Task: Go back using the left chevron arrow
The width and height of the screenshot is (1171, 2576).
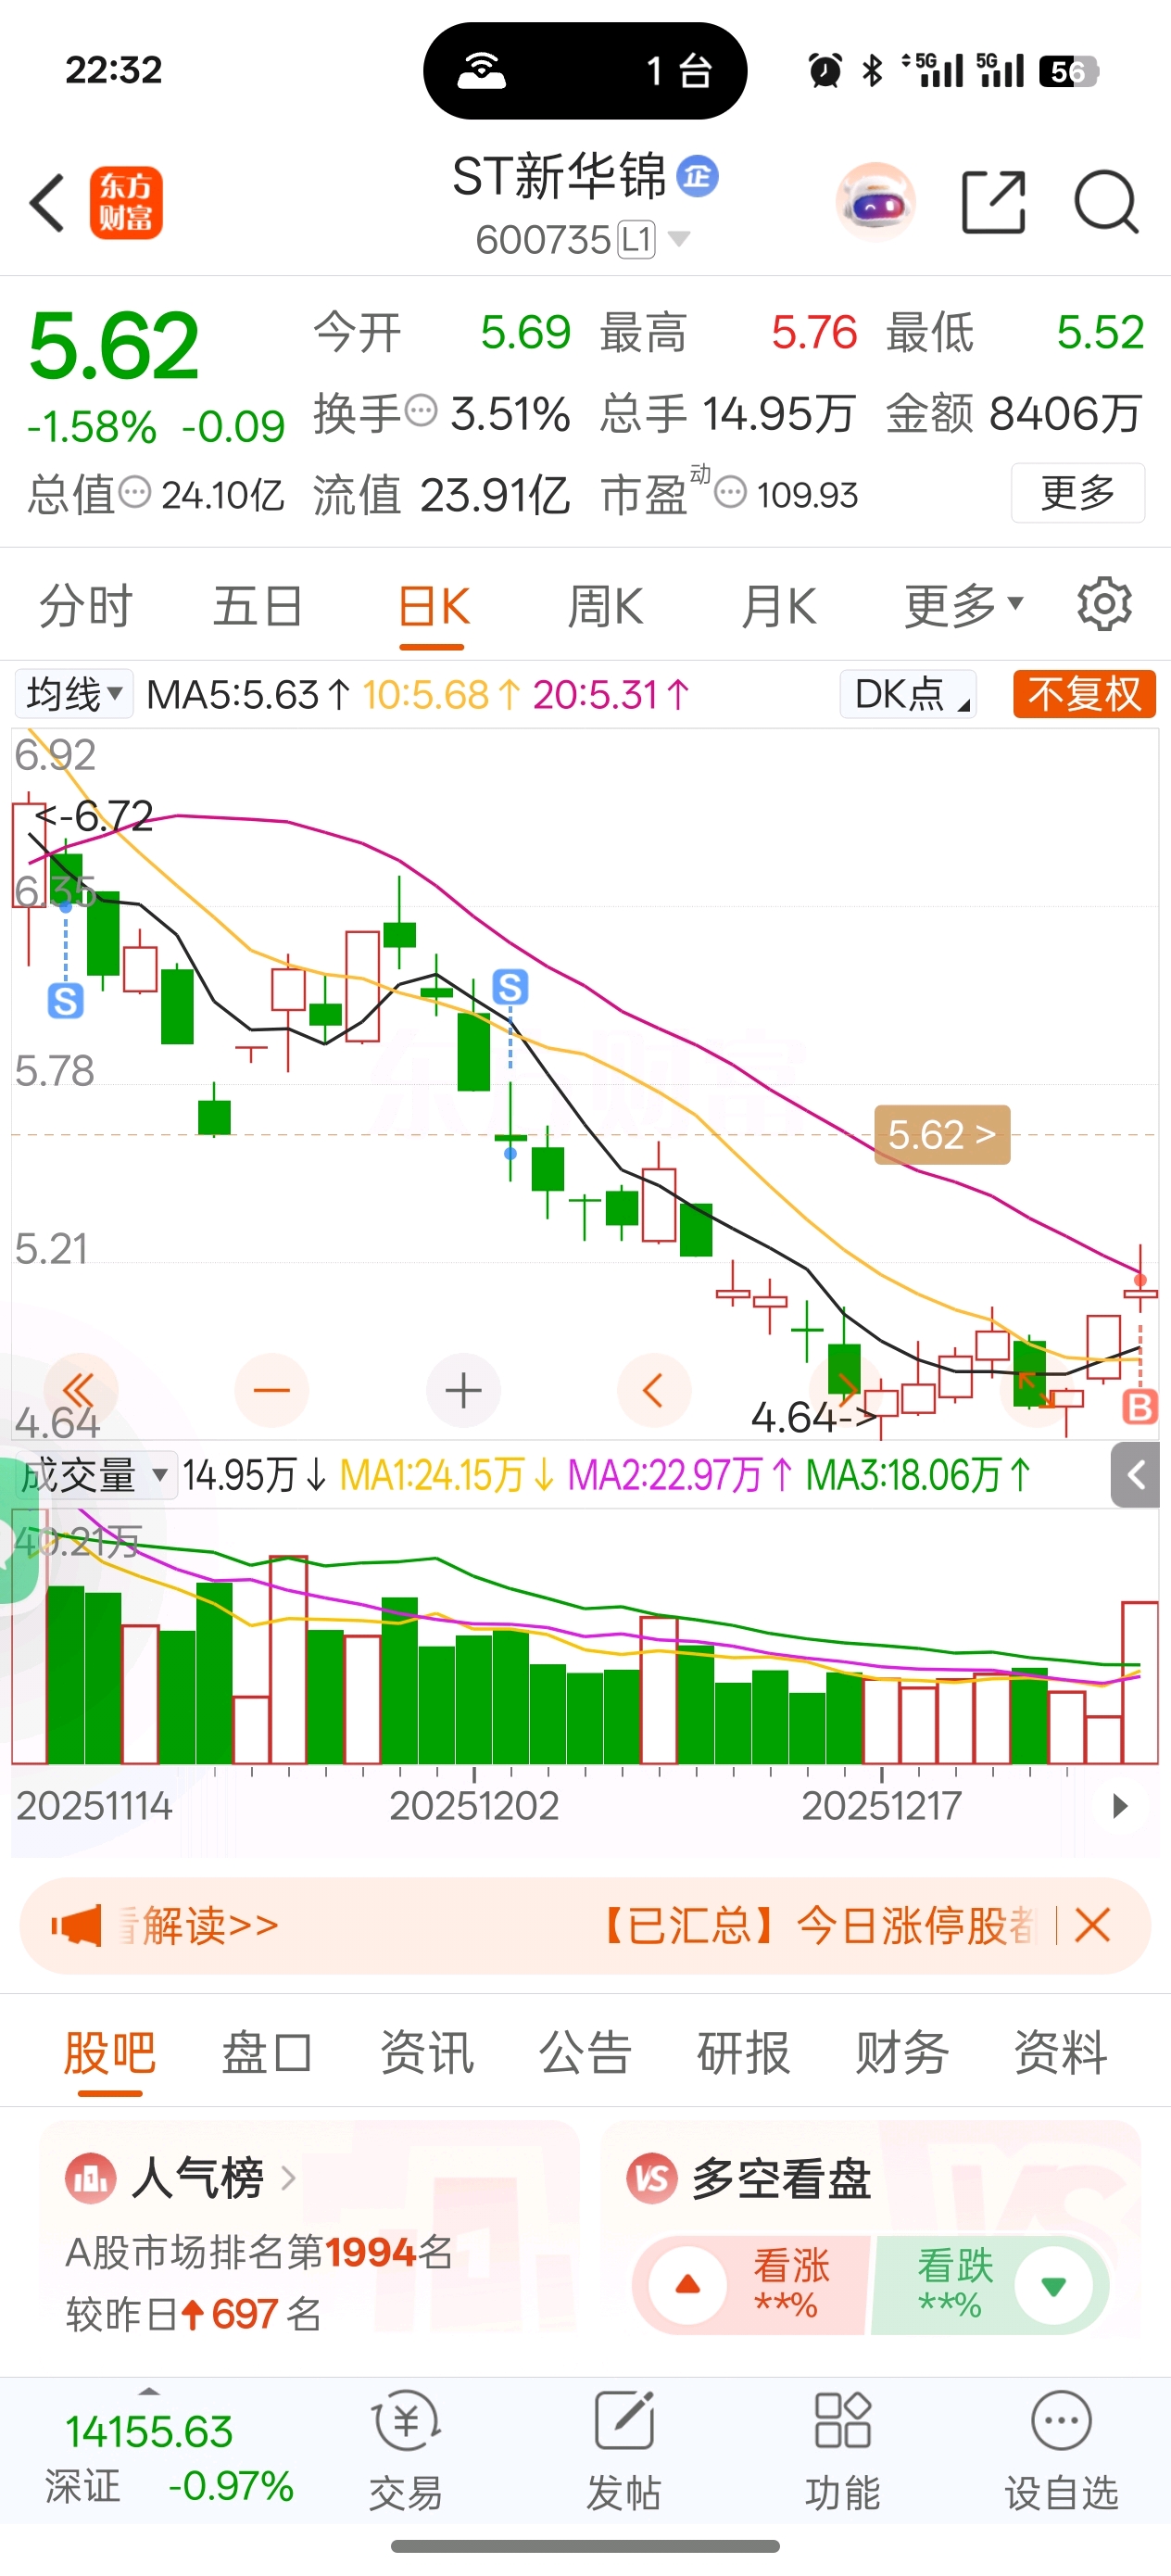Action: pos(47,203)
